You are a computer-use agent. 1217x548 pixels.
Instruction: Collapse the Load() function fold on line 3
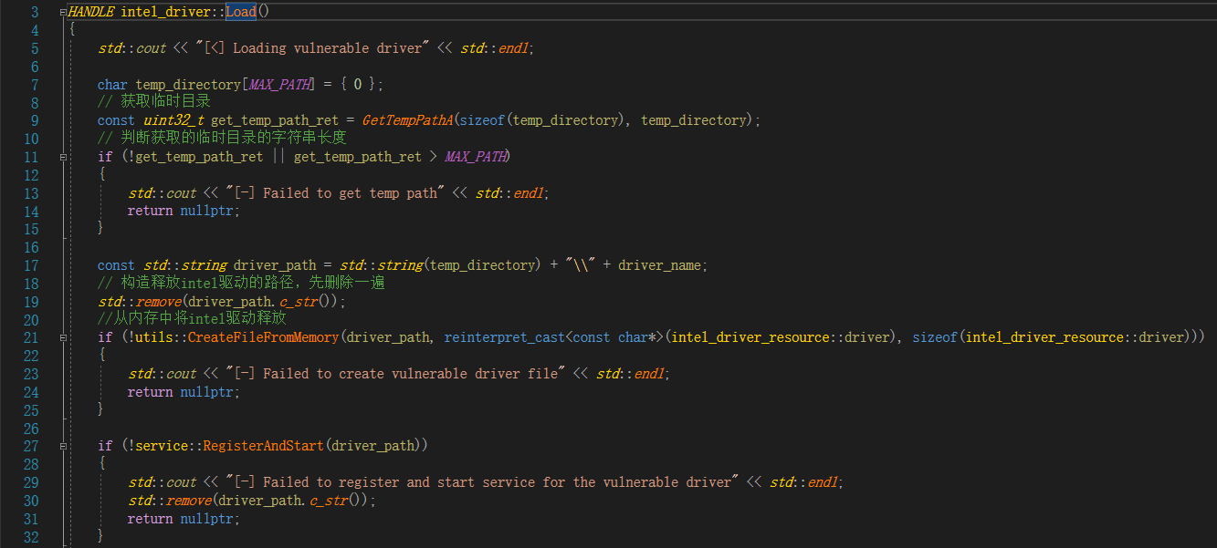tap(64, 13)
